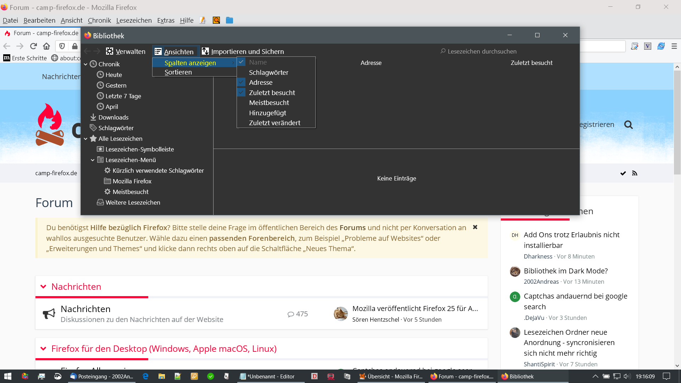
Task: Open the Sortieren submenu
Action: (178, 72)
